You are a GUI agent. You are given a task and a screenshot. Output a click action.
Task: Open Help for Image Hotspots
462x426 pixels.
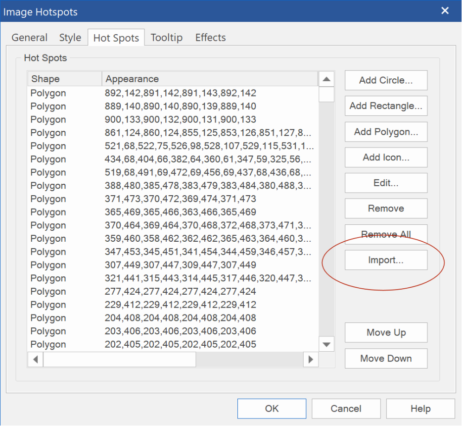click(x=420, y=409)
